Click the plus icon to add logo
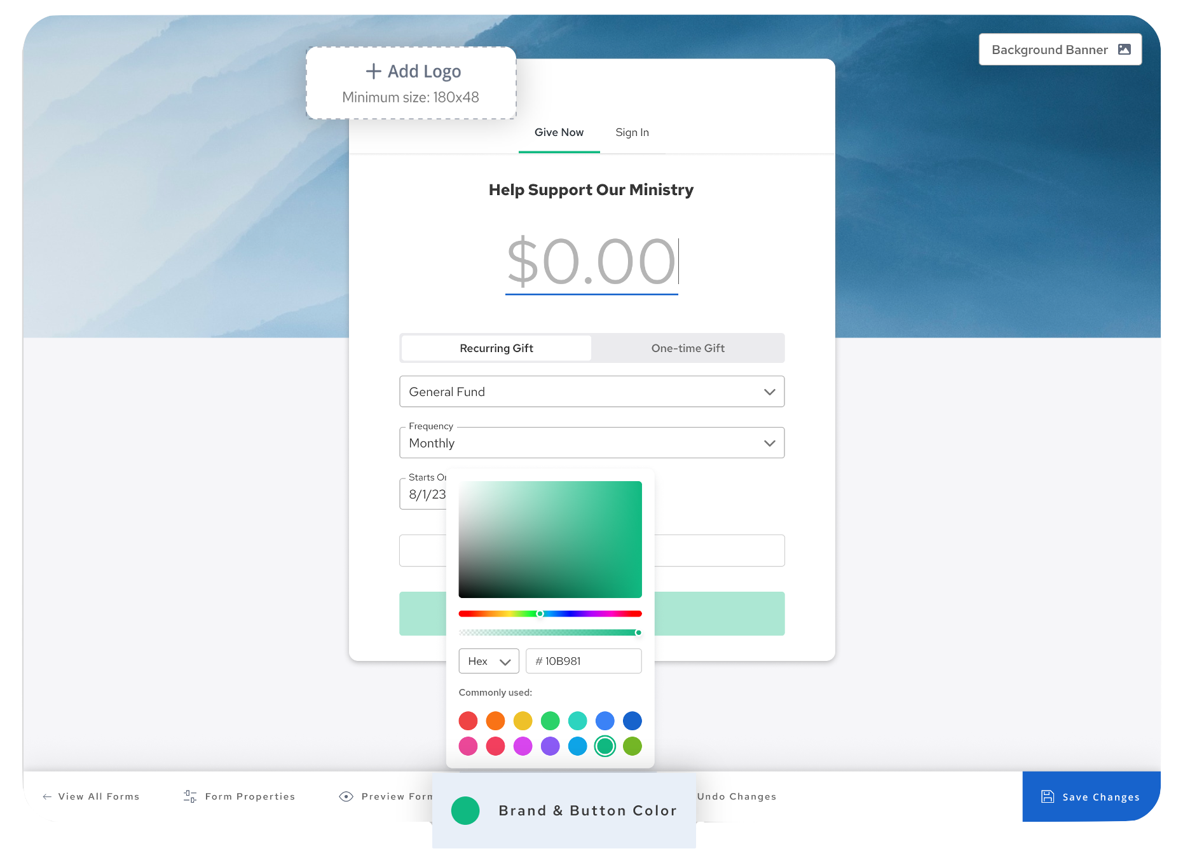Viewport: 1190px width, 858px height. click(x=374, y=71)
